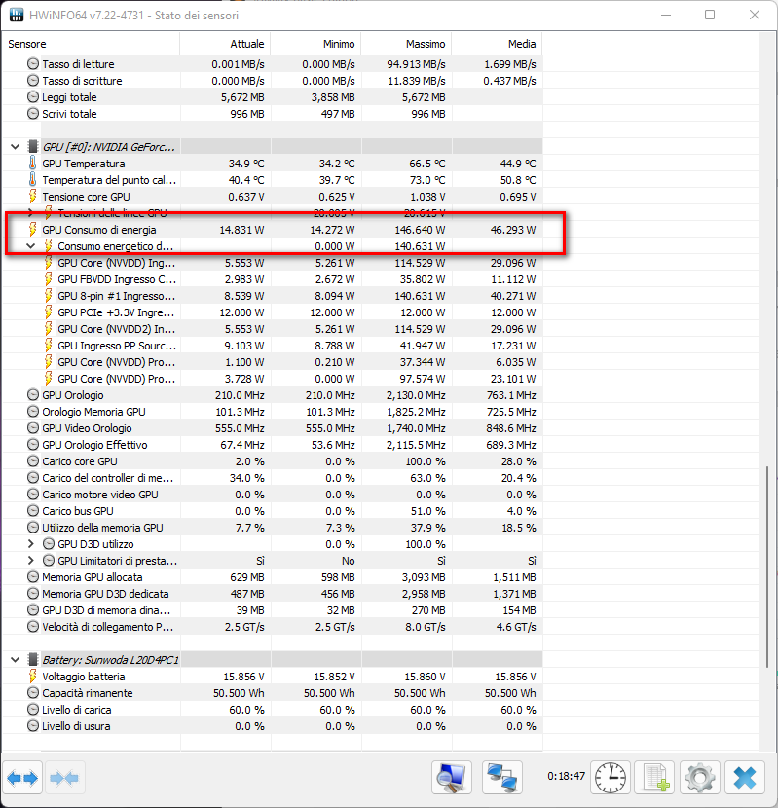Select the Velocità di collegamento row
778x808 pixels.
pos(273,627)
